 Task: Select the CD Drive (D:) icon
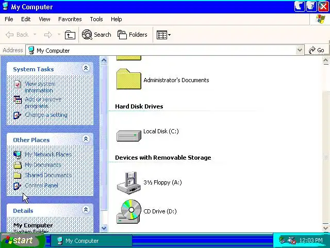[129, 211]
